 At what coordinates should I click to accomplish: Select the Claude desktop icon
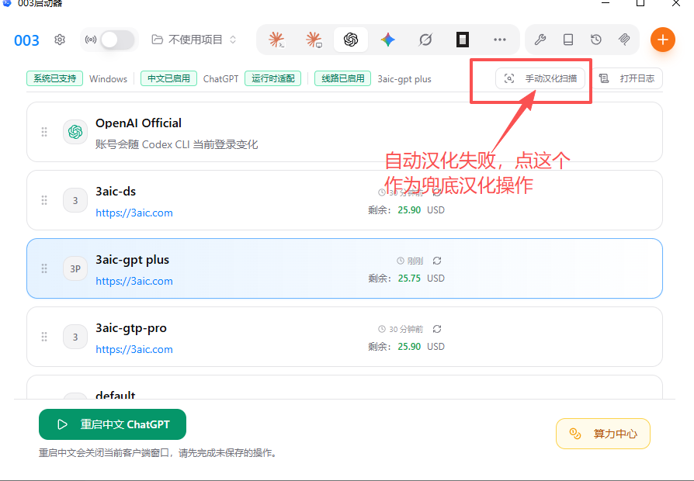[x=314, y=40]
